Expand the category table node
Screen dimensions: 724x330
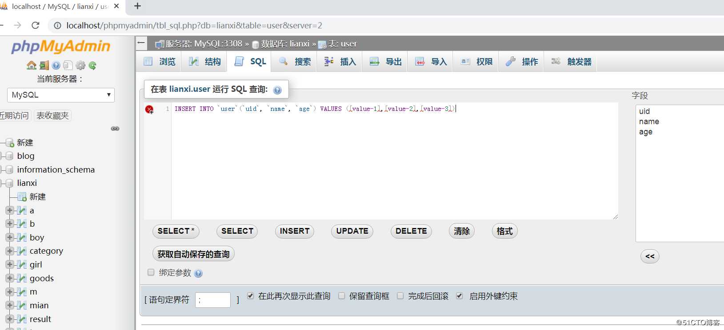9,251
